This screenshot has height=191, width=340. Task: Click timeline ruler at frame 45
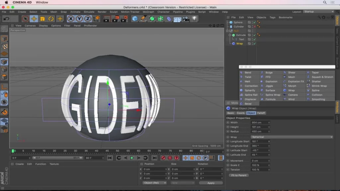tap(107, 151)
